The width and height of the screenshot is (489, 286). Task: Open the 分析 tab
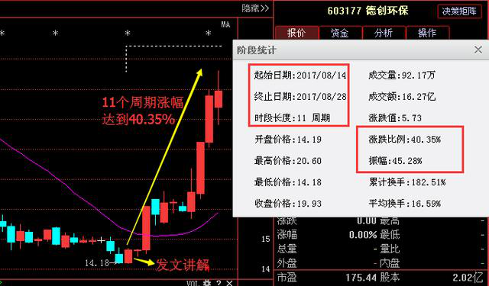pyautogui.click(x=384, y=33)
